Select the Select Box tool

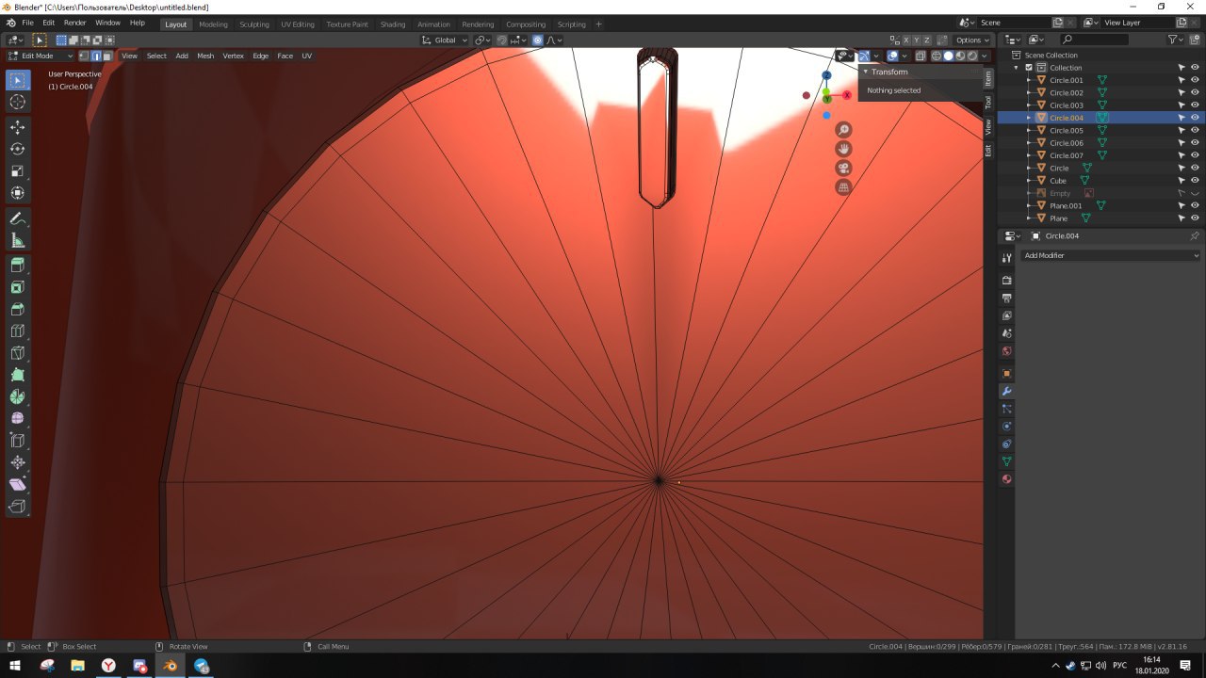(x=17, y=81)
